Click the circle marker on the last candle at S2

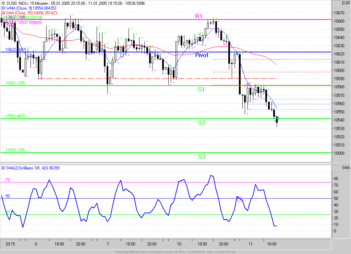point(277,118)
